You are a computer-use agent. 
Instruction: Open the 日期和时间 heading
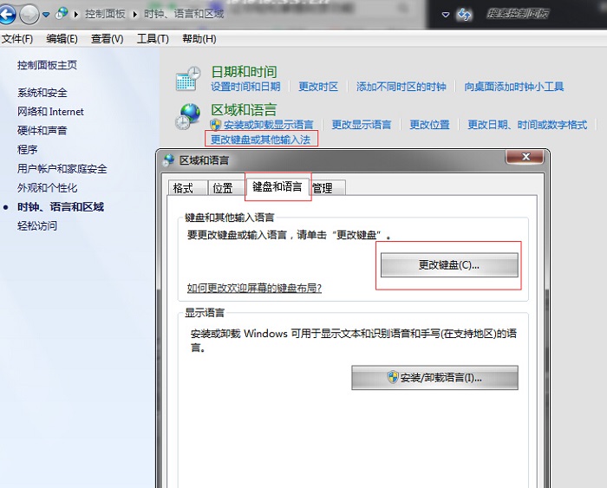[244, 72]
